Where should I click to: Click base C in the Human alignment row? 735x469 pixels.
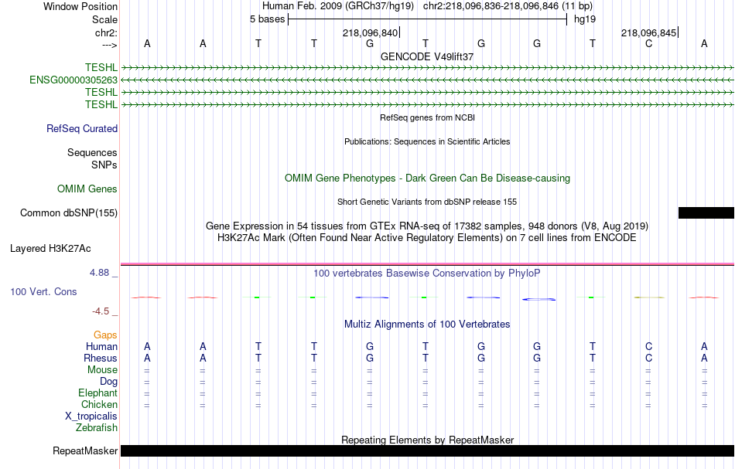pyautogui.click(x=648, y=346)
